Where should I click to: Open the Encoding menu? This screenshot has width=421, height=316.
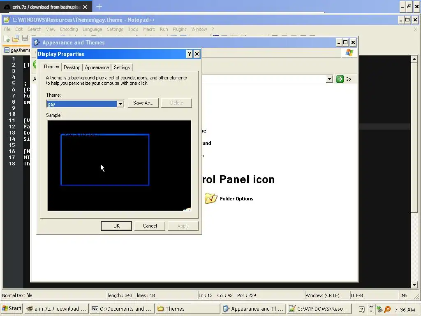point(69,29)
